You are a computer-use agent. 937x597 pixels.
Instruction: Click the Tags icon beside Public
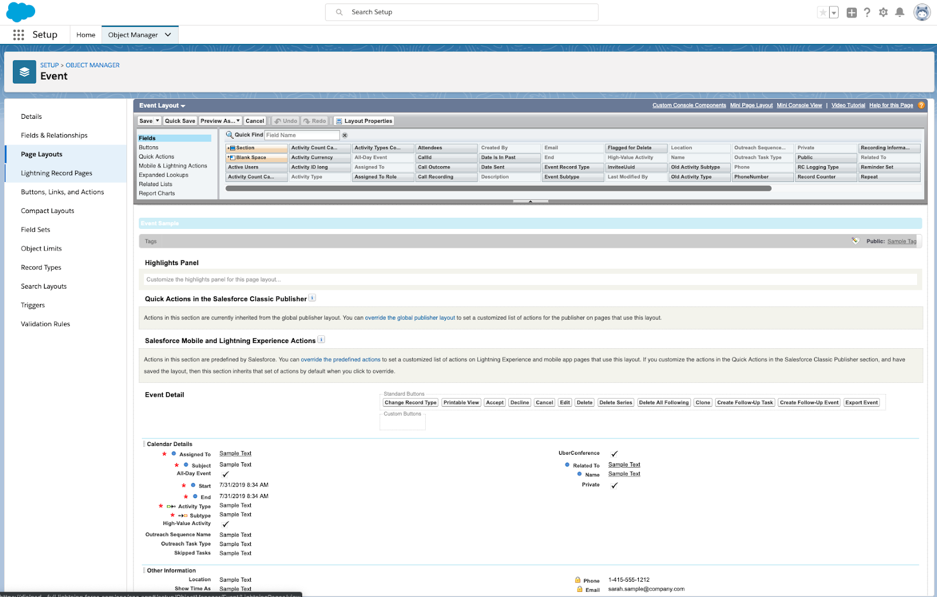coord(856,241)
